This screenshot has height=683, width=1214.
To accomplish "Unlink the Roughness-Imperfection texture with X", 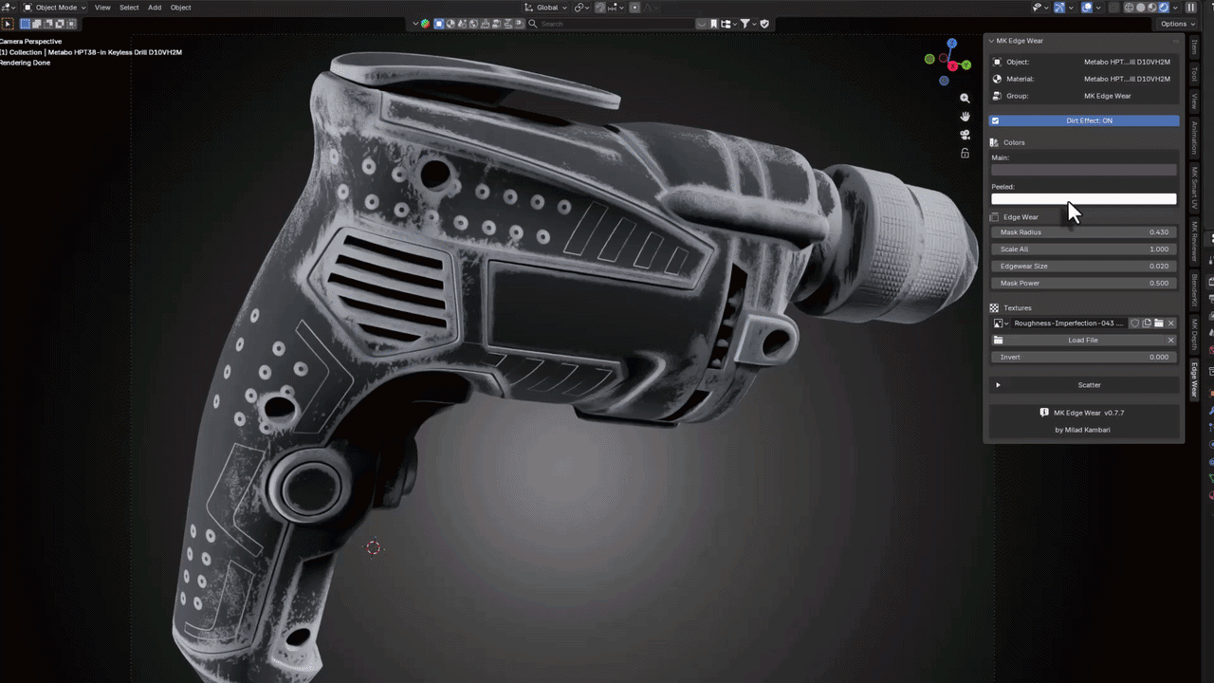I will tap(1171, 323).
